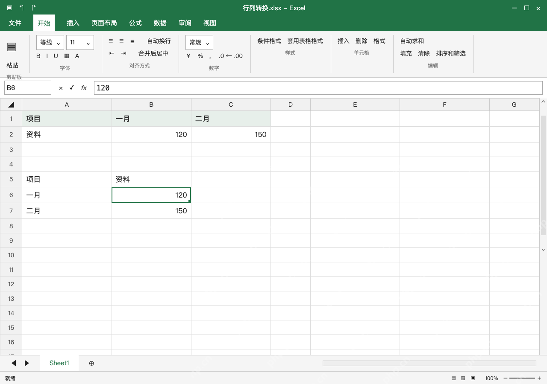Click the 删除 delete cells button
This screenshot has height=384, width=547.
click(362, 41)
